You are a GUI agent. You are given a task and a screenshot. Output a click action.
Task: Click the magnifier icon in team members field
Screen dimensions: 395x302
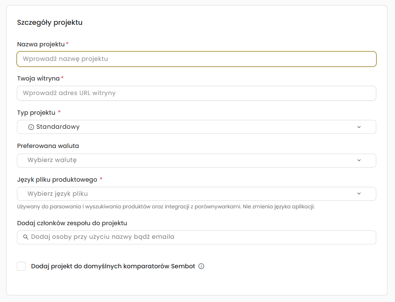coord(26,237)
